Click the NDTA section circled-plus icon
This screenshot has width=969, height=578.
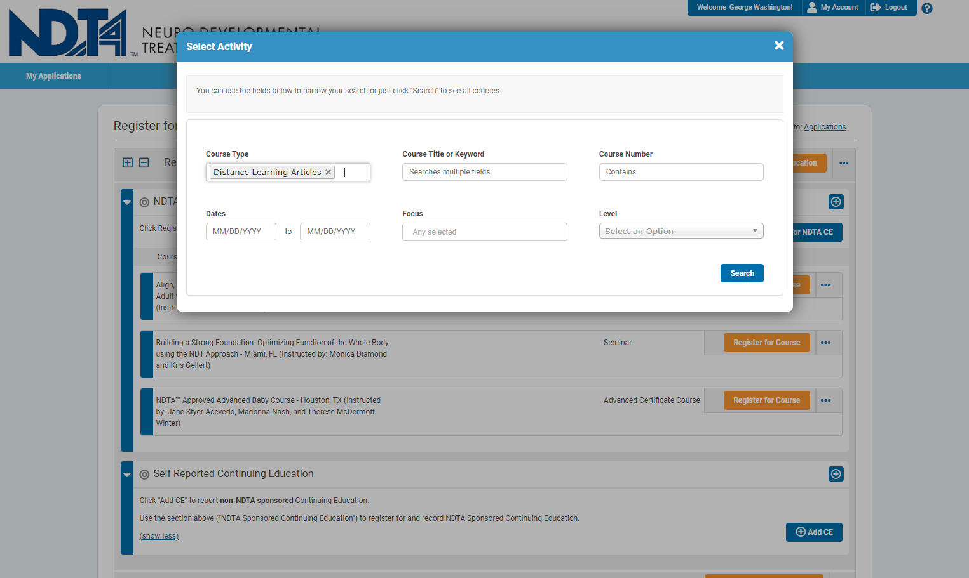pos(836,202)
